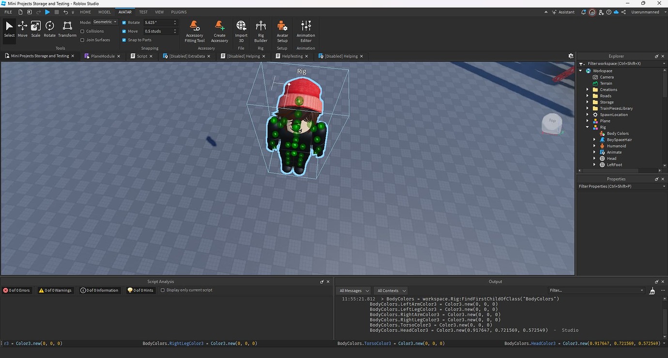Open the PlaneModule script tab
This screenshot has width=668, height=358.
(103, 56)
